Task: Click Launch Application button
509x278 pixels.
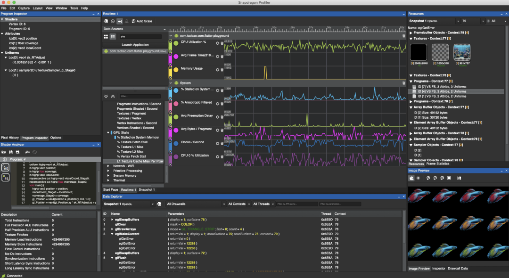Action: pos(135,45)
